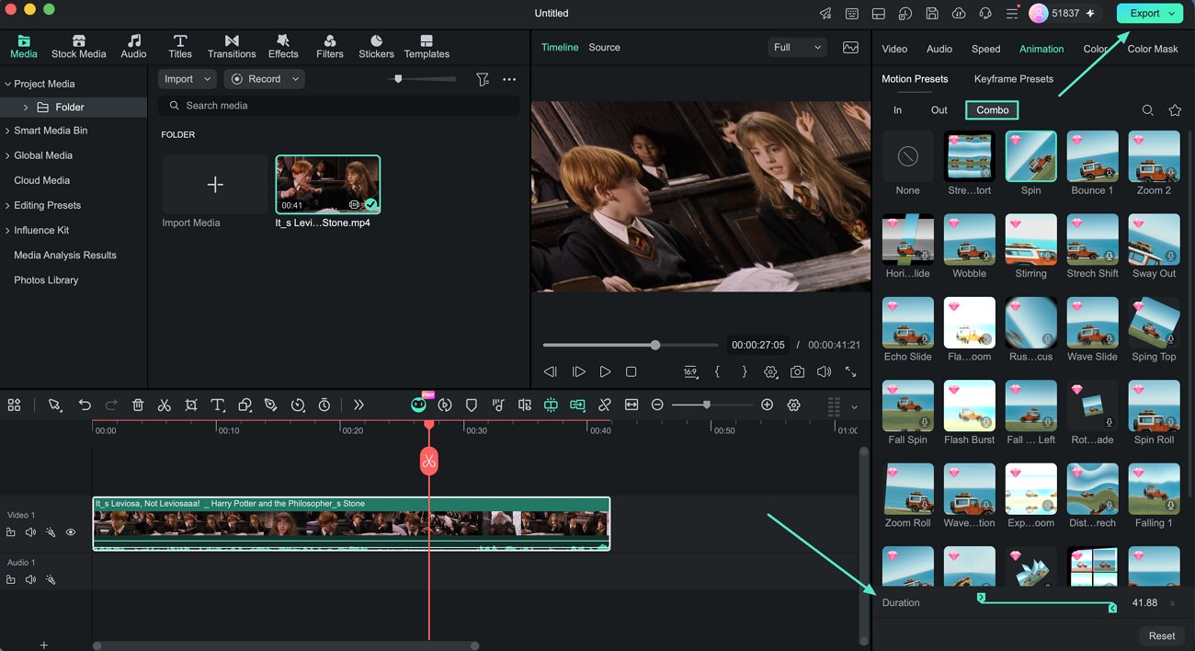Screen dimensions: 1195x651
Task: Mute the Audio 1 track
Action: click(x=30, y=579)
